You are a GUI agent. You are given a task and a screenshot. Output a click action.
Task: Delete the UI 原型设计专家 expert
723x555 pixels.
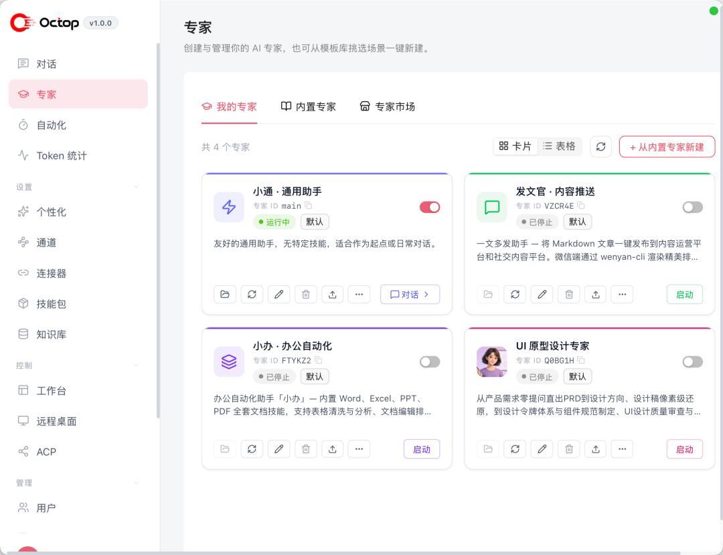(569, 449)
